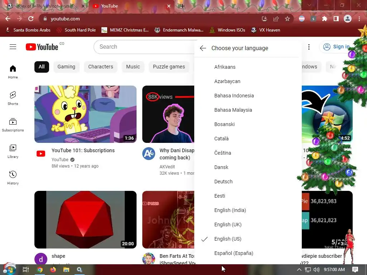
Task: Click the share page icon in address bar
Action: point(276,19)
